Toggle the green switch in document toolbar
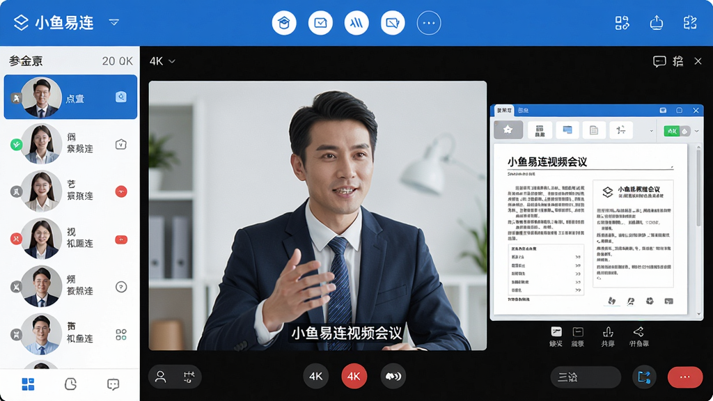713x401 pixels. click(677, 131)
